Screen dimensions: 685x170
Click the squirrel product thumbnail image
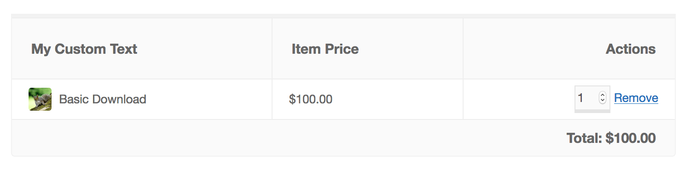click(x=40, y=99)
